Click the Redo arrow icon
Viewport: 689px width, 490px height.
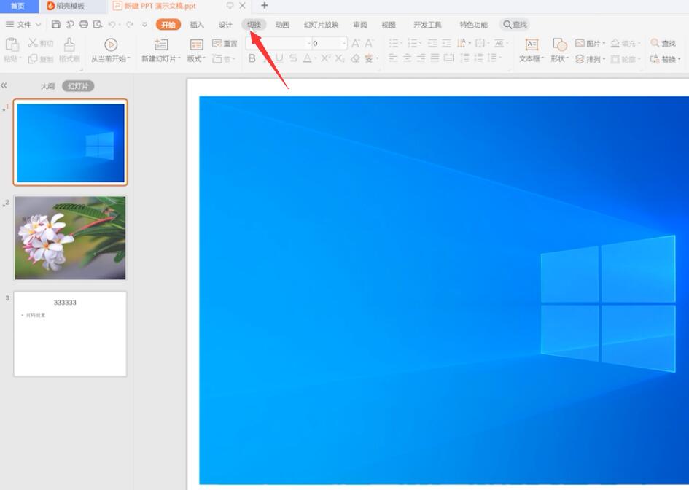point(130,25)
